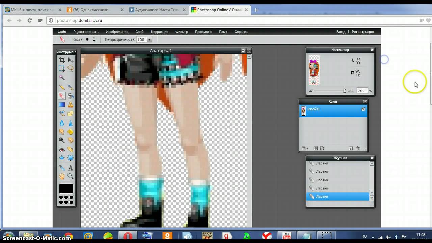Select the Blur drop tool
The image size is (432, 243).
pyautogui.click(x=62, y=123)
